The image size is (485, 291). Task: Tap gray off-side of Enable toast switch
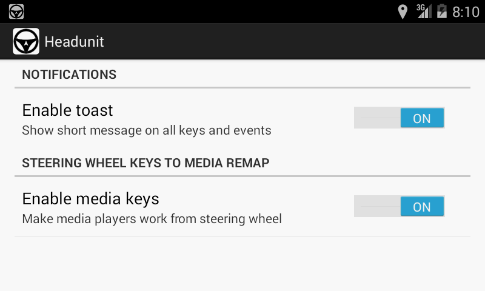(x=377, y=118)
